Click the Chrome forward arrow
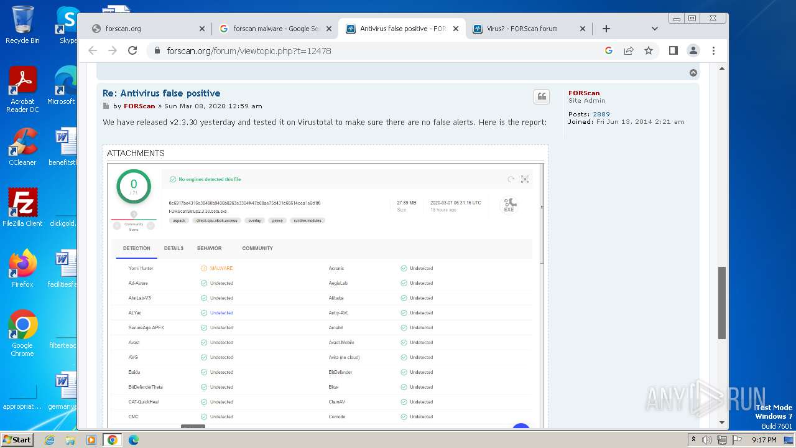Viewport: 796px width, 448px height. coord(113,50)
